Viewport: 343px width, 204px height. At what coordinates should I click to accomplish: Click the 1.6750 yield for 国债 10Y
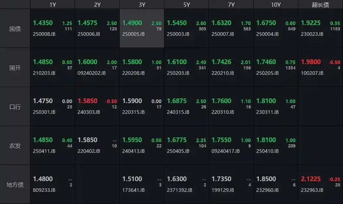coord(266,23)
